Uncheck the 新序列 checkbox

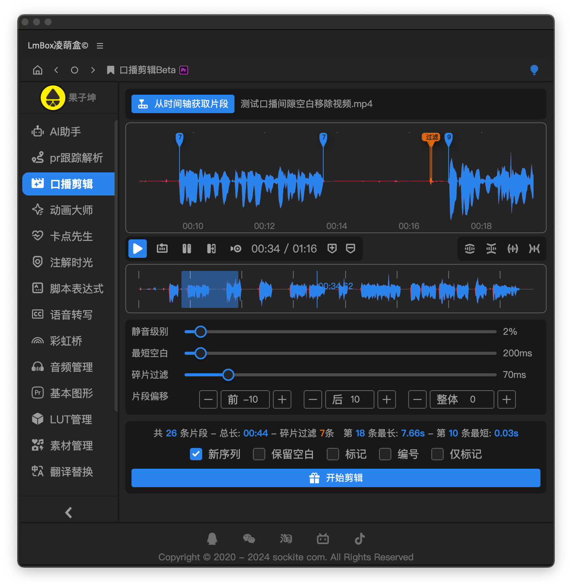(196, 454)
